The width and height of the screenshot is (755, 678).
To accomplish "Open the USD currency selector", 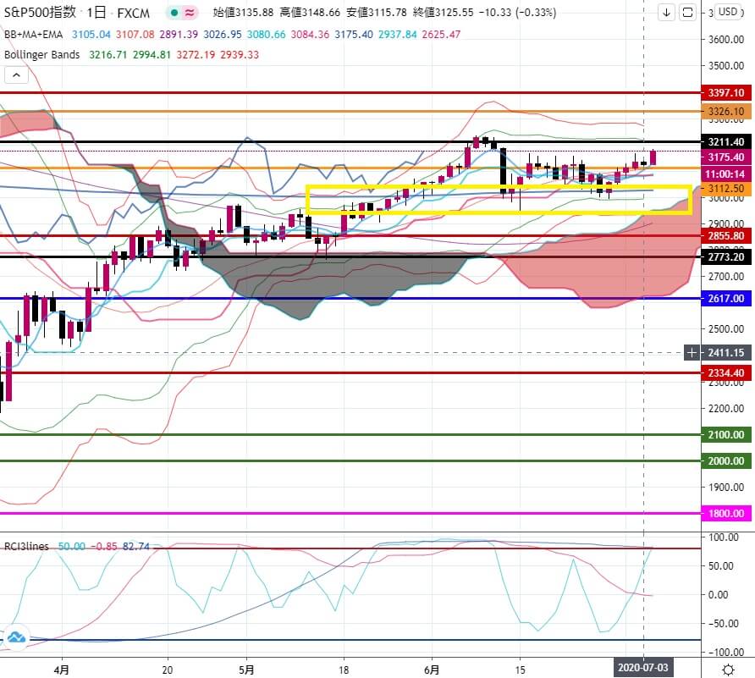I will tap(728, 12).
